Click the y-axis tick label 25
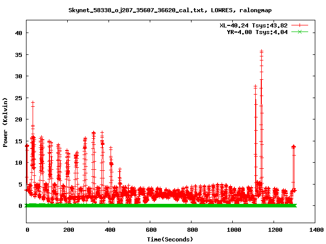The image size is (326, 244). 18,98
